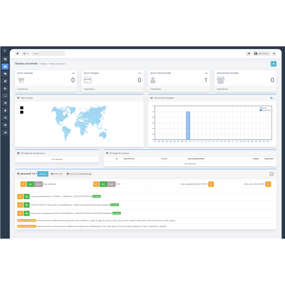The width and height of the screenshot is (285, 285).
Task: Open the Catalog tags icon in sidebar
Action: pyautogui.click(x=5, y=74)
